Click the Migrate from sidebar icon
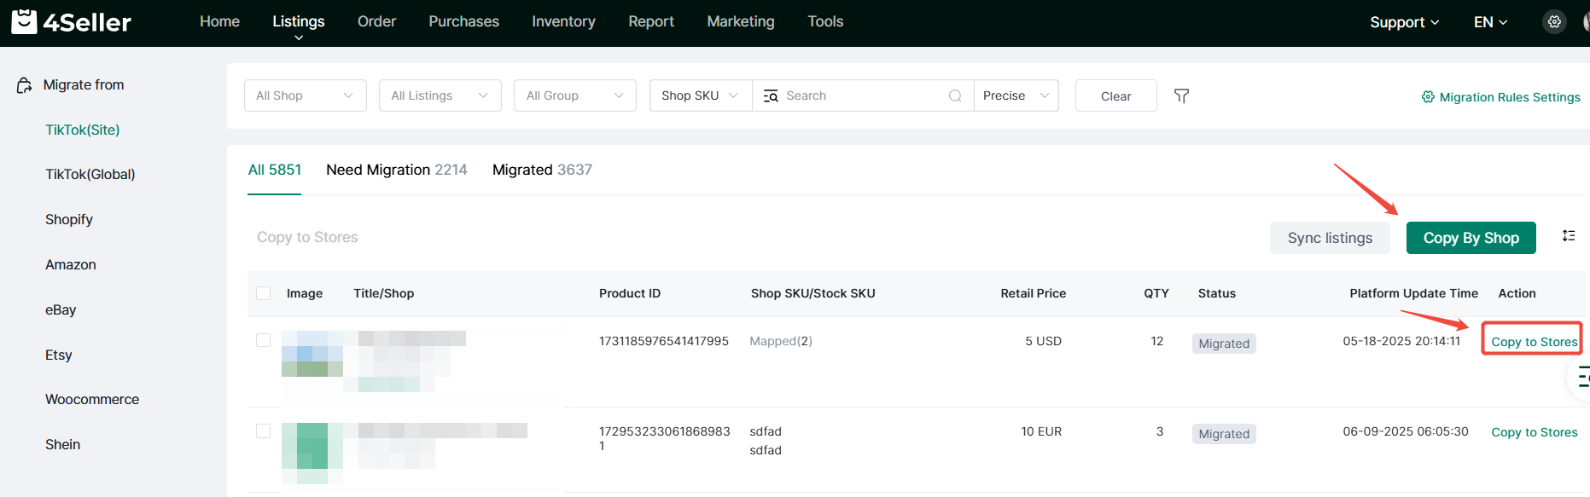 pyautogui.click(x=25, y=85)
